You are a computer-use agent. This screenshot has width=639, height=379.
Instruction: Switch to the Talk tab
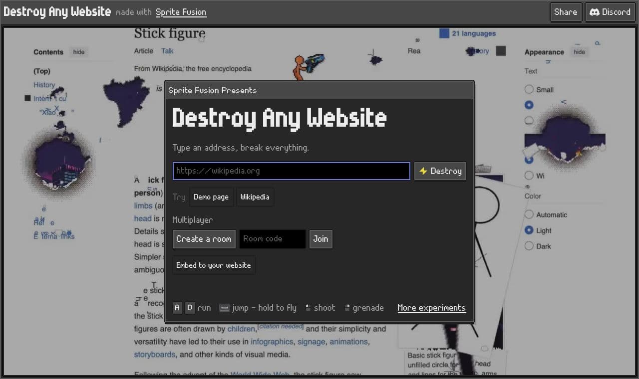(167, 51)
